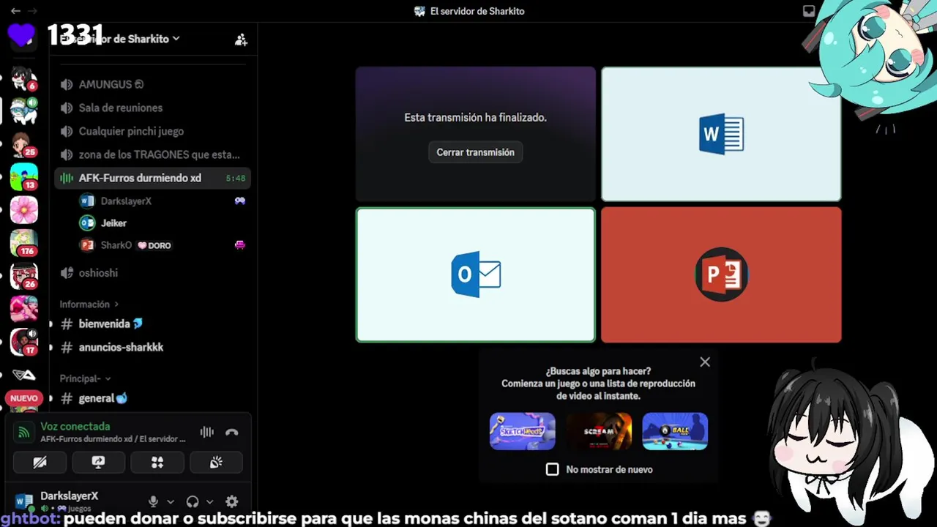The image size is (937, 527).
Task: Open inbox icon in title bar
Action: point(809,11)
